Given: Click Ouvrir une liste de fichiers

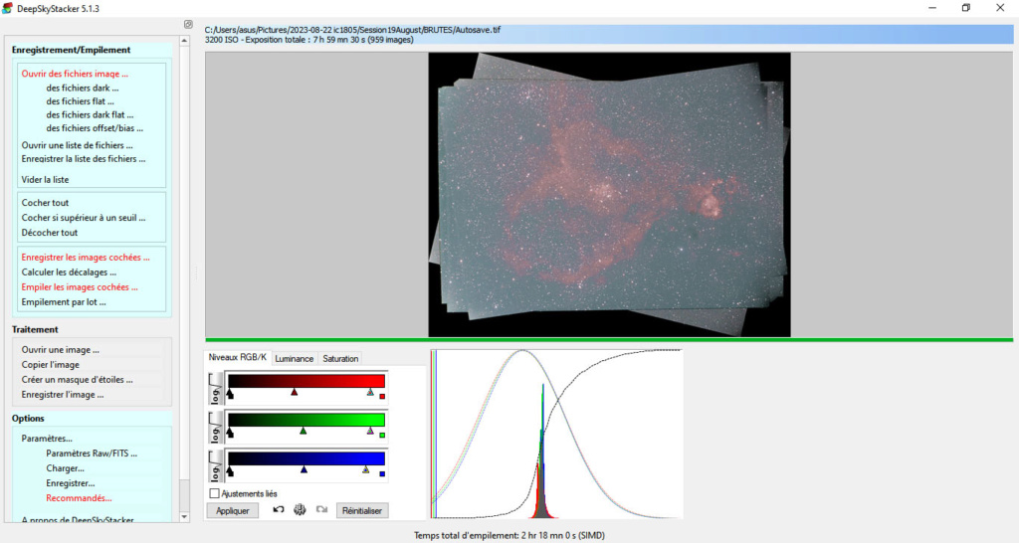Looking at the screenshot, I should [x=78, y=145].
